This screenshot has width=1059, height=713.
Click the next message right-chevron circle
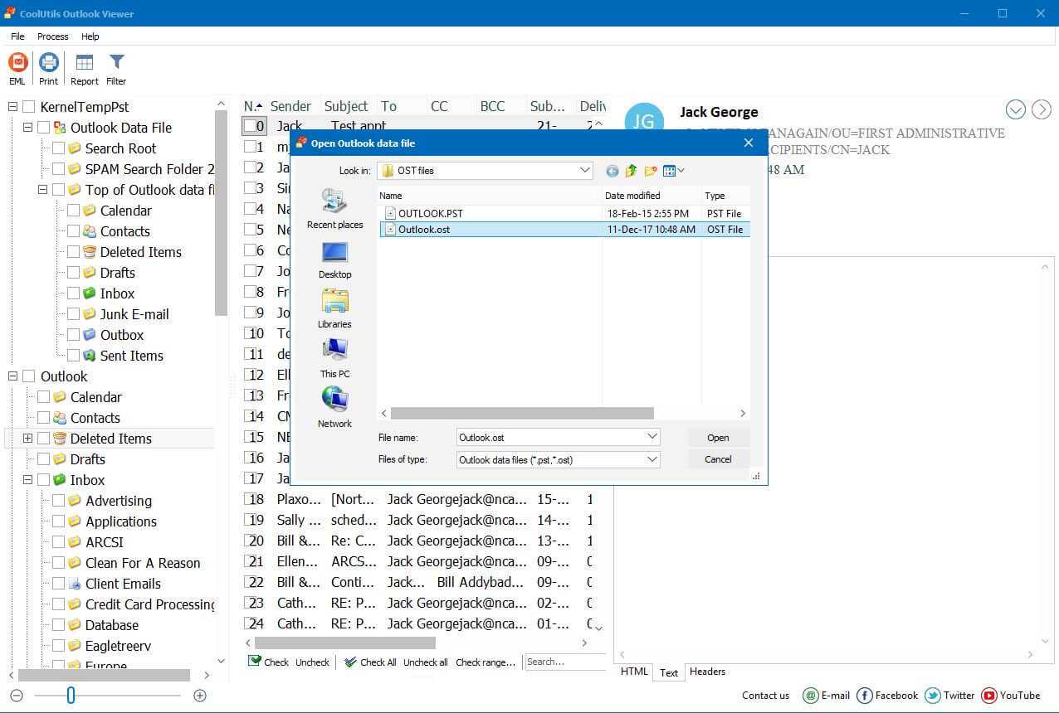(1041, 109)
